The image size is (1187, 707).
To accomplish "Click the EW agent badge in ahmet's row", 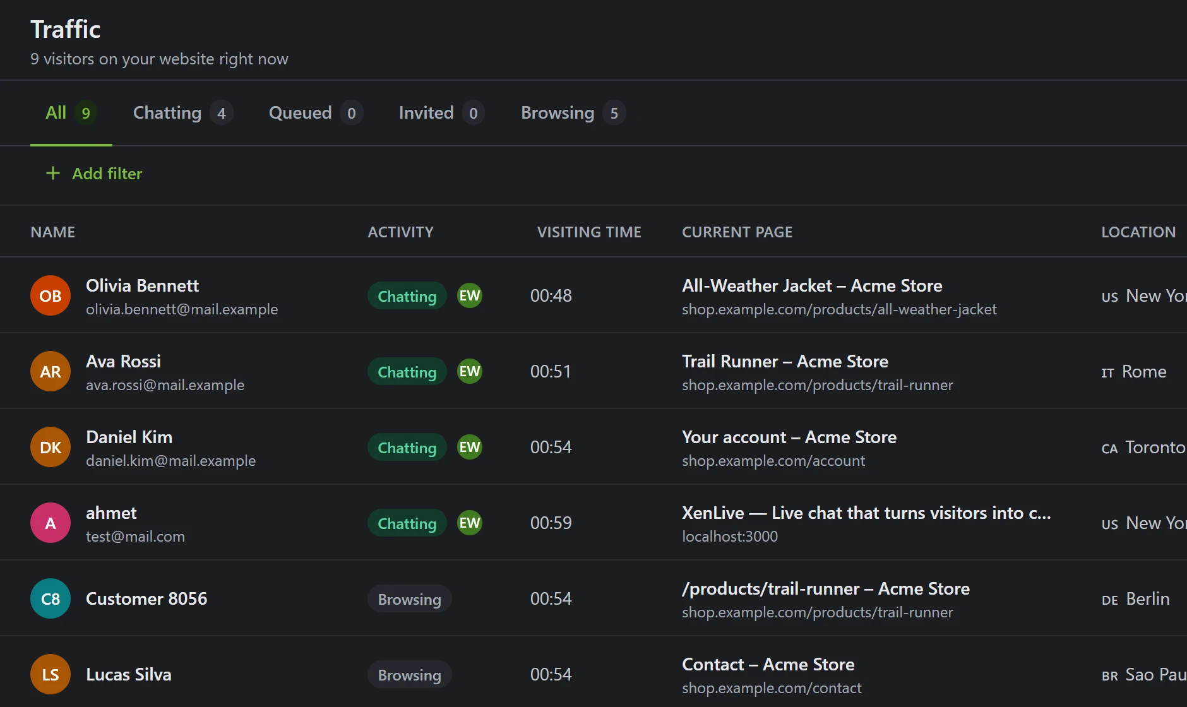I will click(470, 523).
